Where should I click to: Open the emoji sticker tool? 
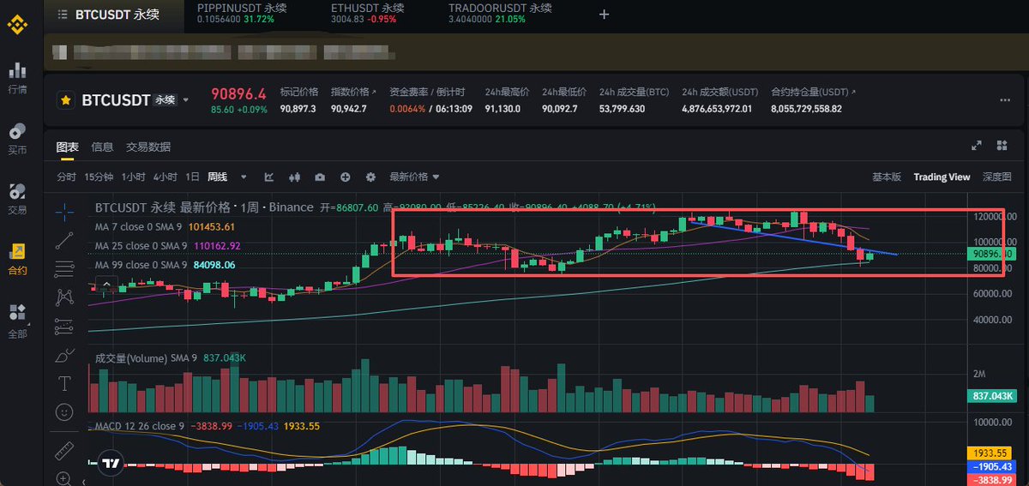pyautogui.click(x=64, y=412)
